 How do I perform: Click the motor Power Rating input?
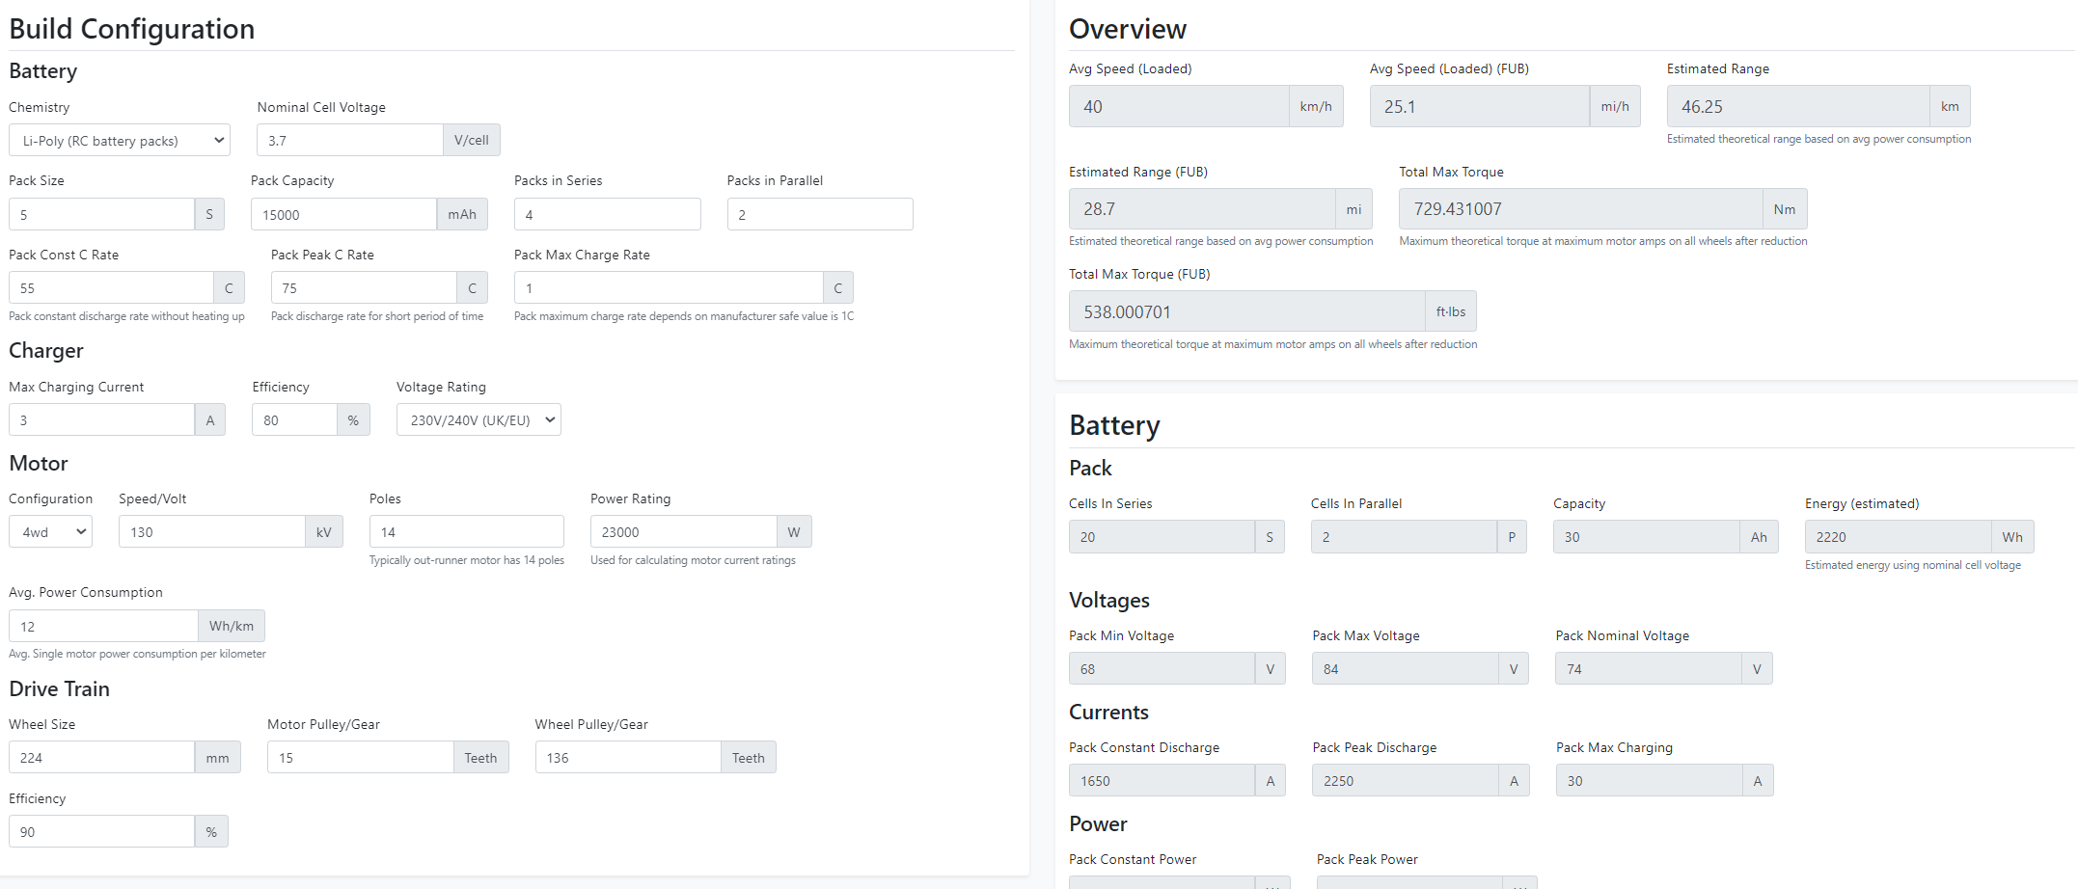683,532
